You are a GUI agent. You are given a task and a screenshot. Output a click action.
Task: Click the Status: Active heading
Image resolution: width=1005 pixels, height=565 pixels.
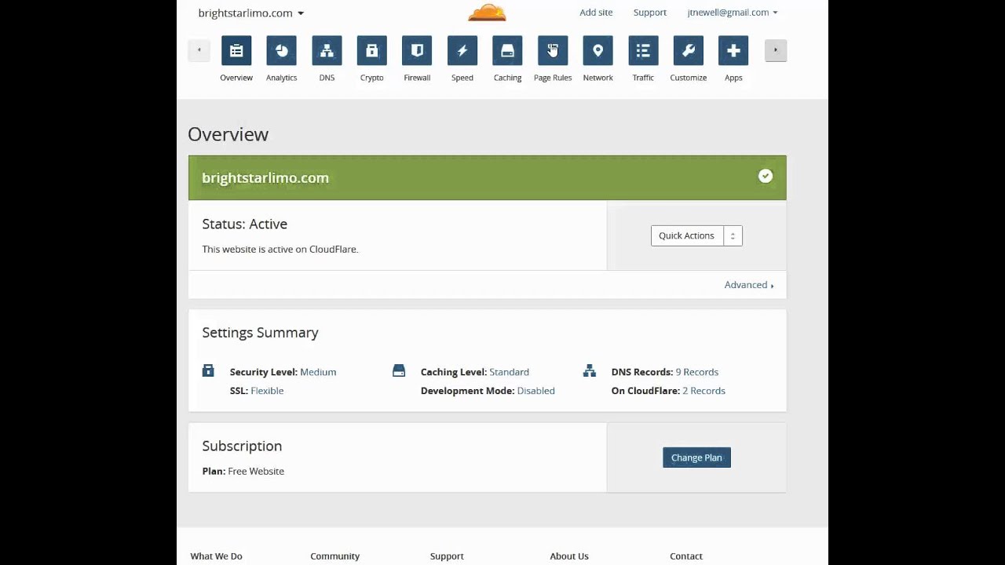pos(245,224)
